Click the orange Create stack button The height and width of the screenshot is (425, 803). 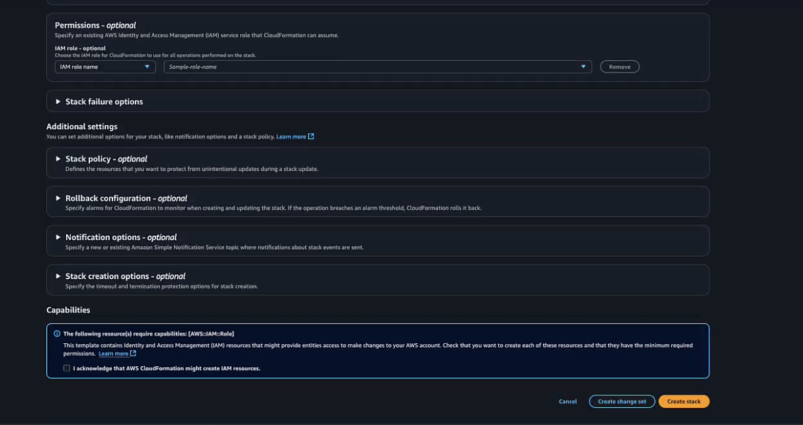tap(683, 401)
